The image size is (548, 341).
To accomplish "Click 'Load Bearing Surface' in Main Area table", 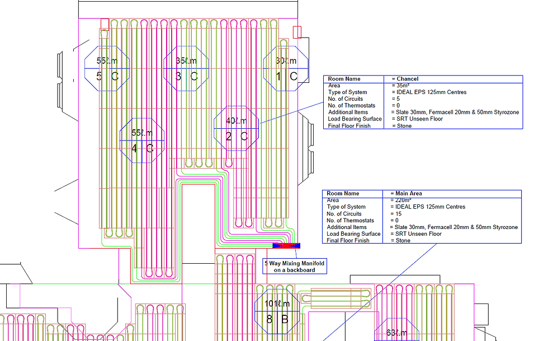I will tap(353, 233).
